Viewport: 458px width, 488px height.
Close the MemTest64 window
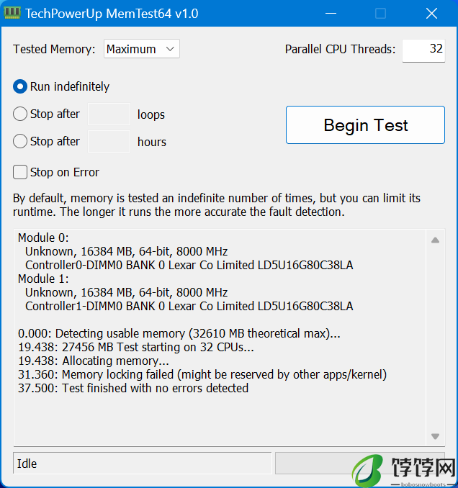pyautogui.click(x=431, y=14)
